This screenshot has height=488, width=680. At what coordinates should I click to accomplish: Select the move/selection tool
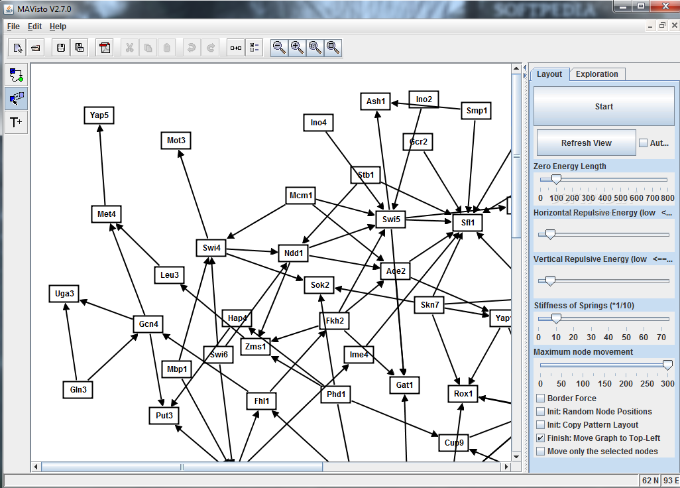16,99
